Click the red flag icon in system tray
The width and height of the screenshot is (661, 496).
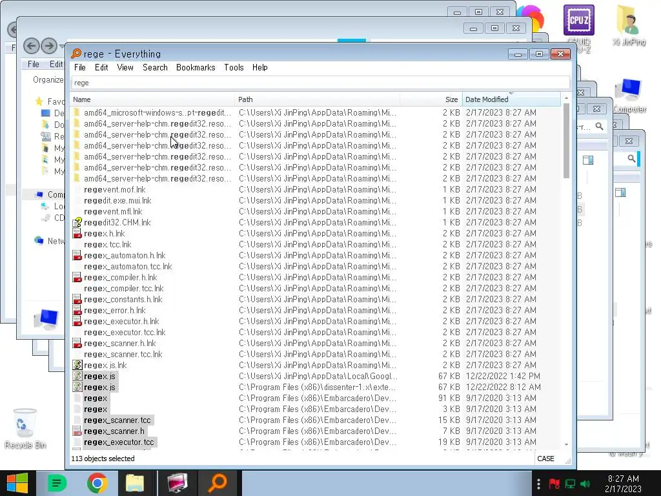[x=554, y=483]
